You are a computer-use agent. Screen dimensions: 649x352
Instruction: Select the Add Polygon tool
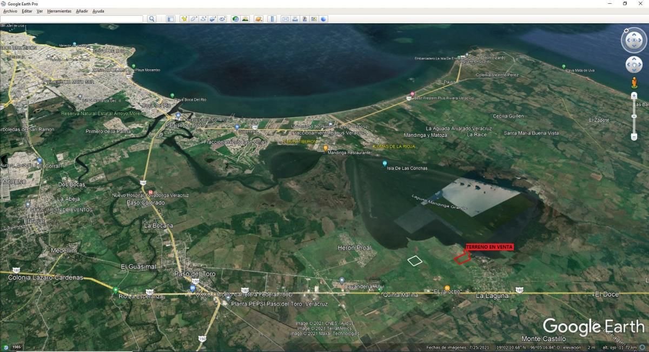[194, 19]
